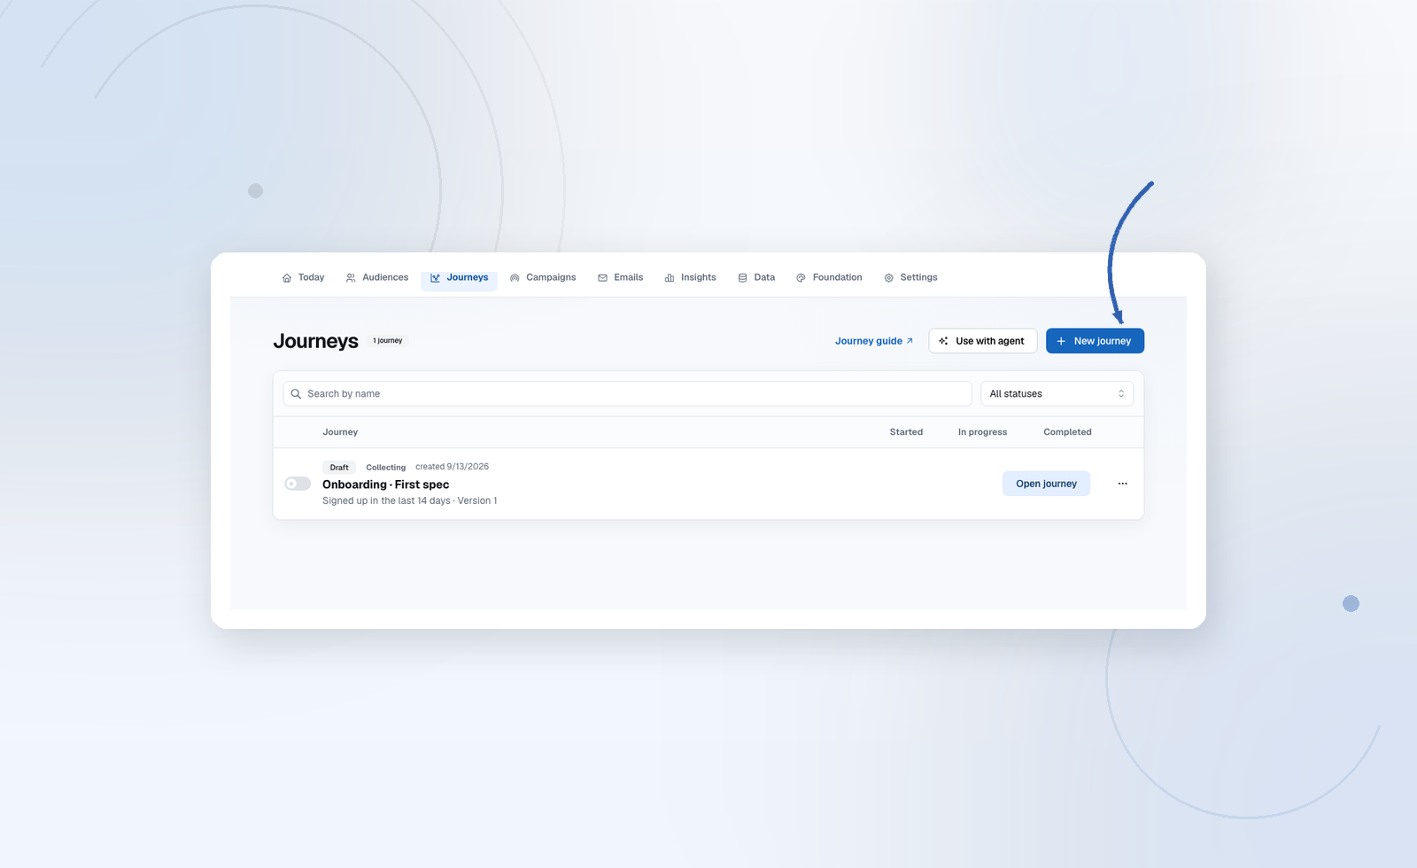Image resolution: width=1417 pixels, height=868 pixels.
Task: Click the Draft badge
Action: [x=339, y=467]
